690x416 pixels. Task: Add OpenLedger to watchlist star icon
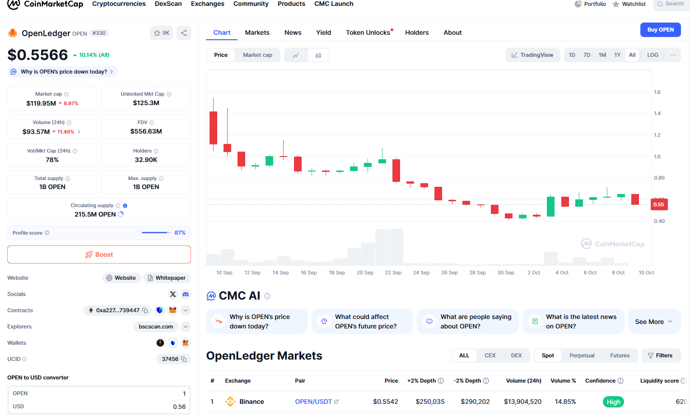pos(161,33)
